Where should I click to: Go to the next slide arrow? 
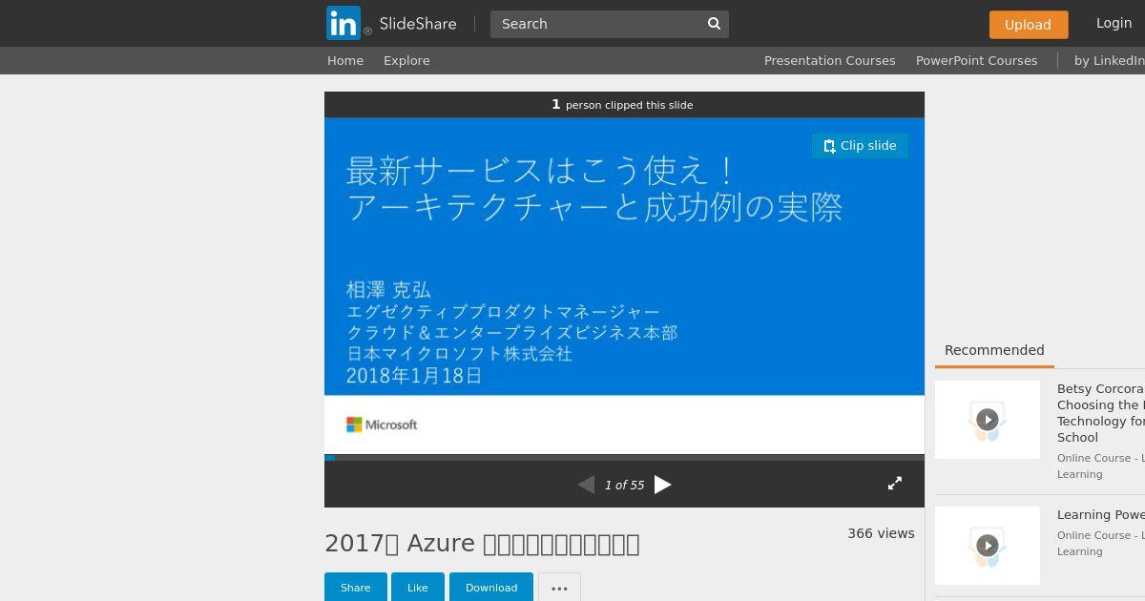coord(662,485)
